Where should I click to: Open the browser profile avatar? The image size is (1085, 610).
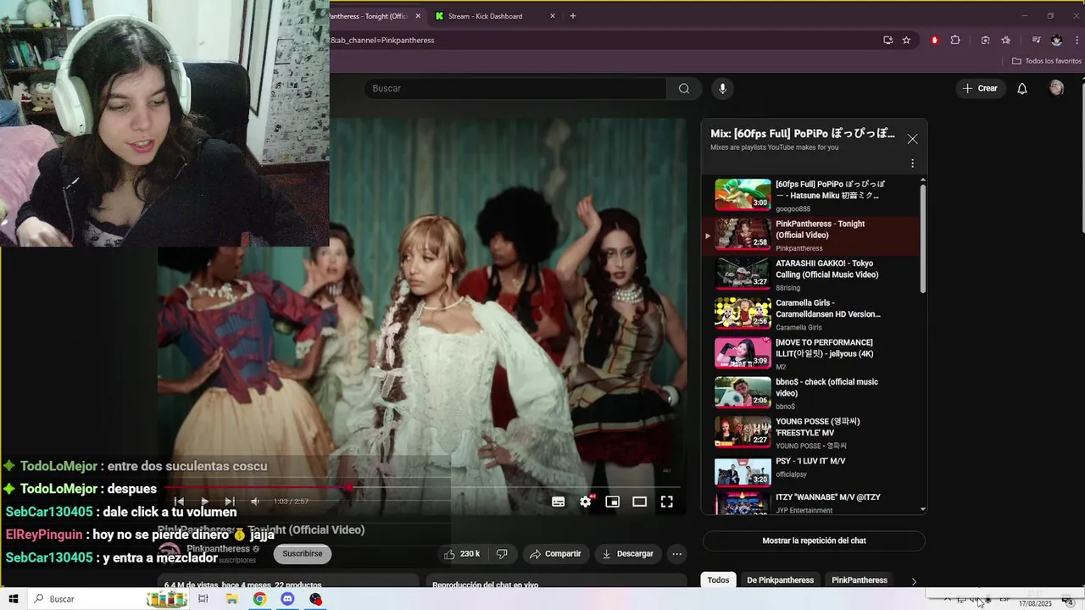pyautogui.click(x=1056, y=40)
